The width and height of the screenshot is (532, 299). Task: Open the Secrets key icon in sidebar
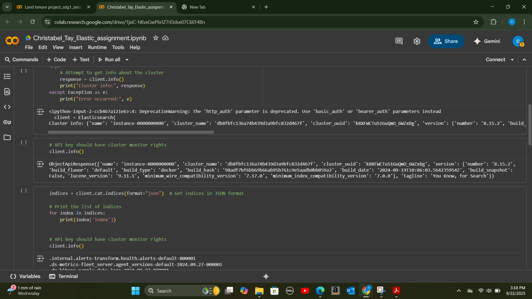[7, 122]
